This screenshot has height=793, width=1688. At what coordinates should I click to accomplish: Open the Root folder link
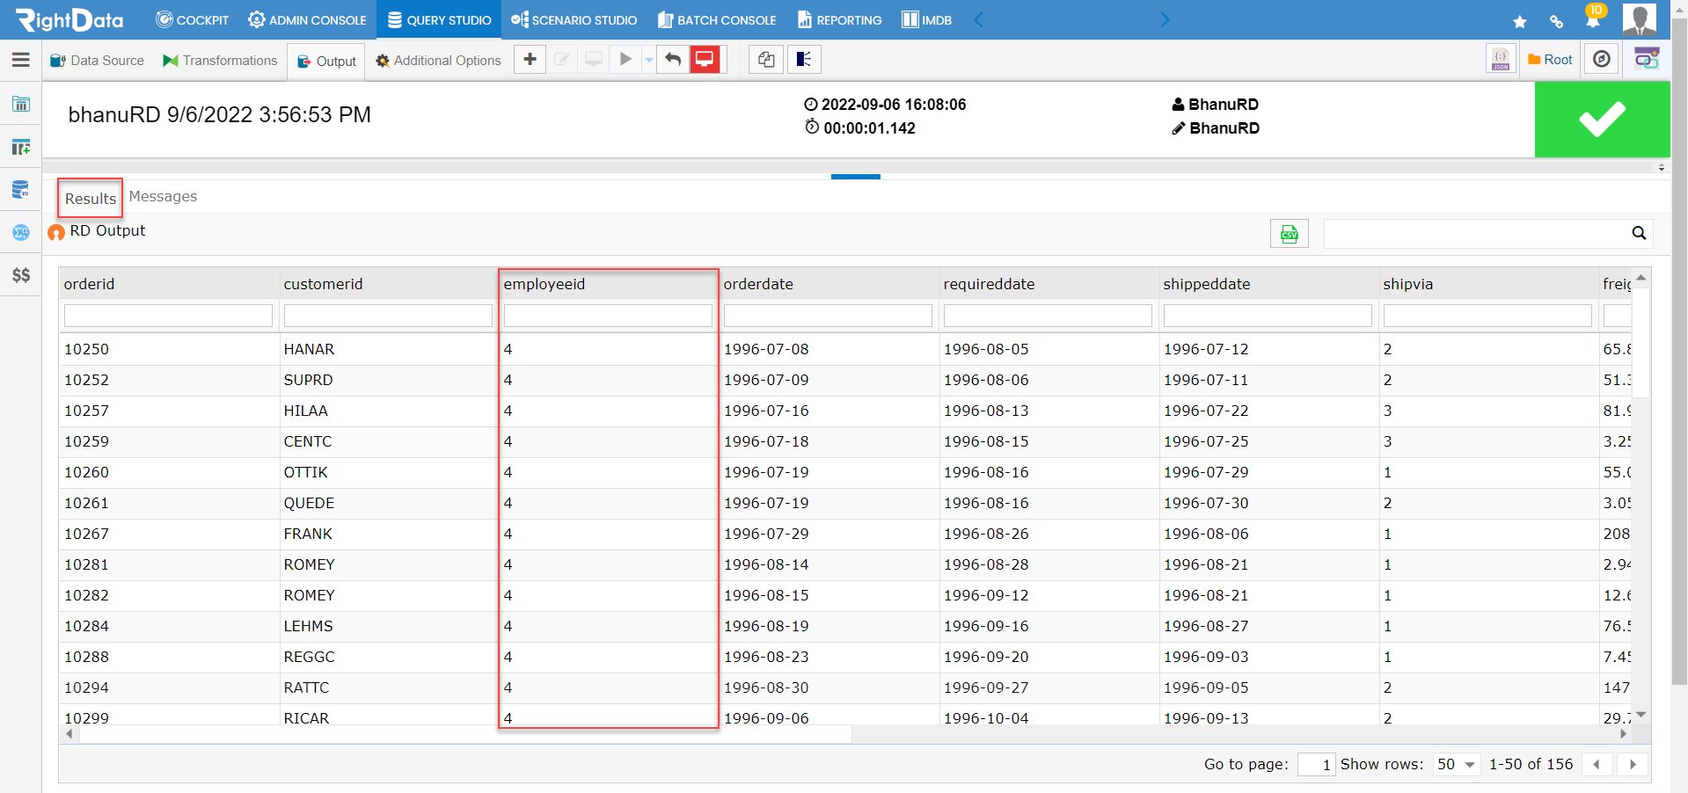pos(1550,60)
